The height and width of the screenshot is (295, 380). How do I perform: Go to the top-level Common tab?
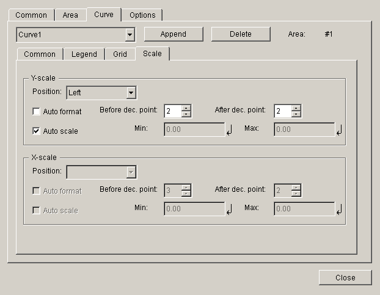[x=31, y=15]
